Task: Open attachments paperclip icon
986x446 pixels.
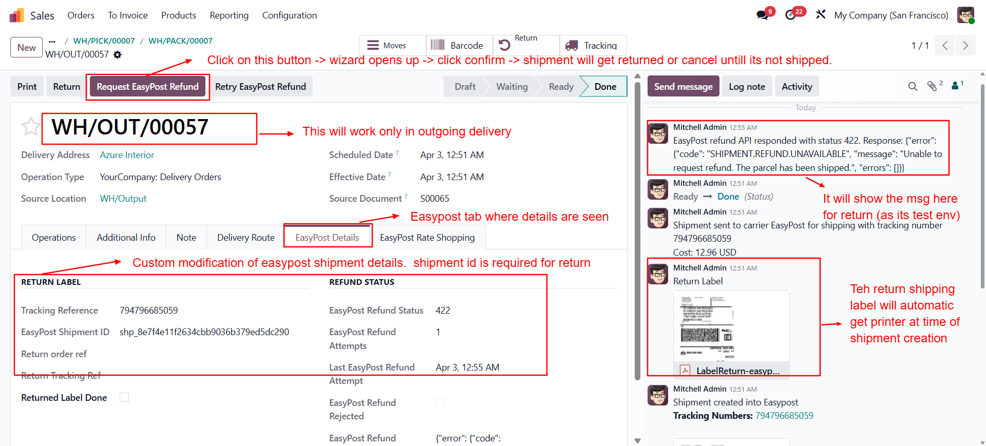Action: pyautogui.click(x=932, y=86)
